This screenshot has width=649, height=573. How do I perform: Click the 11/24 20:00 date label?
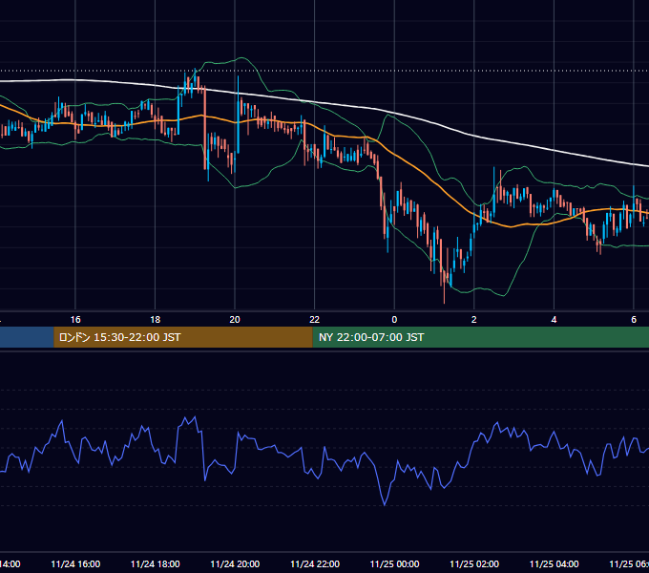click(x=235, y=564)
